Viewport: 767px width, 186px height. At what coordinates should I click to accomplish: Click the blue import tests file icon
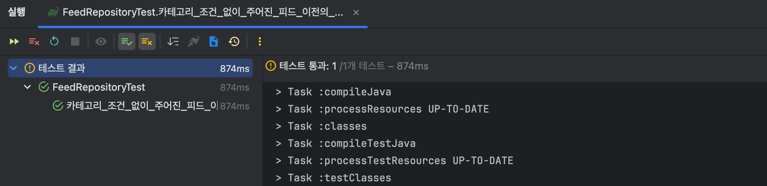point(214,41)
